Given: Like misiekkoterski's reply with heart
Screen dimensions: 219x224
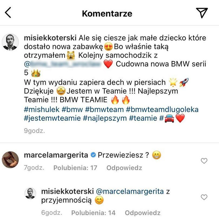Looking at the screenshot, I should pyautogui.click(x=204, y=197).
